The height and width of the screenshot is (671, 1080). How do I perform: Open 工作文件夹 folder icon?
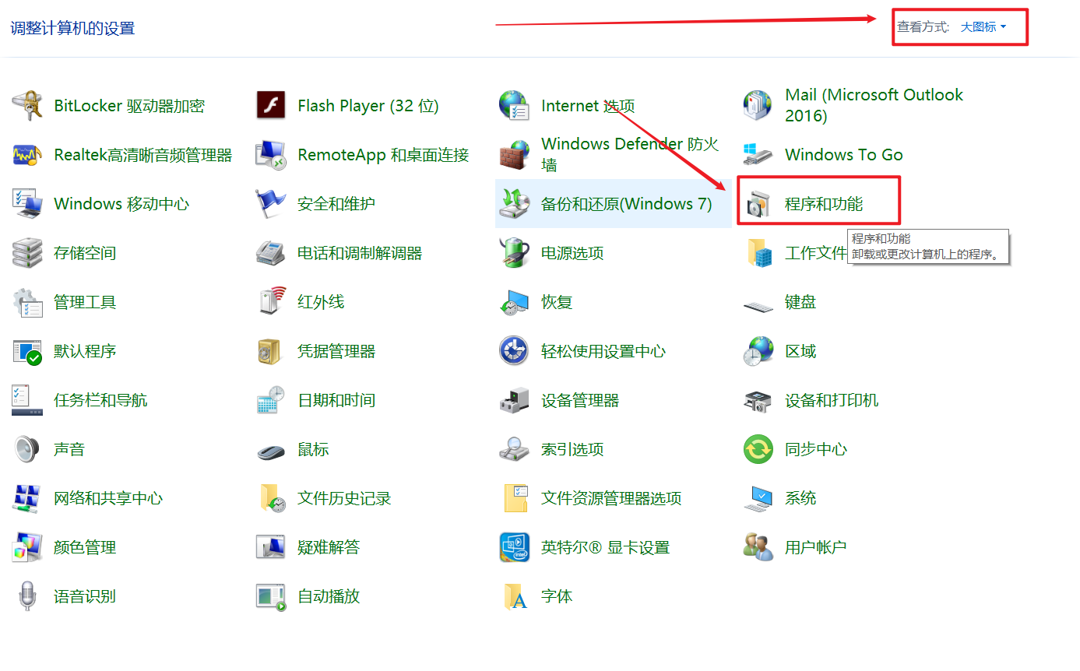pos(759,253)
